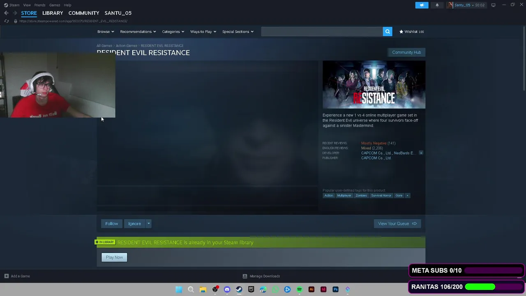Open the Games menu

pos(55,5)
